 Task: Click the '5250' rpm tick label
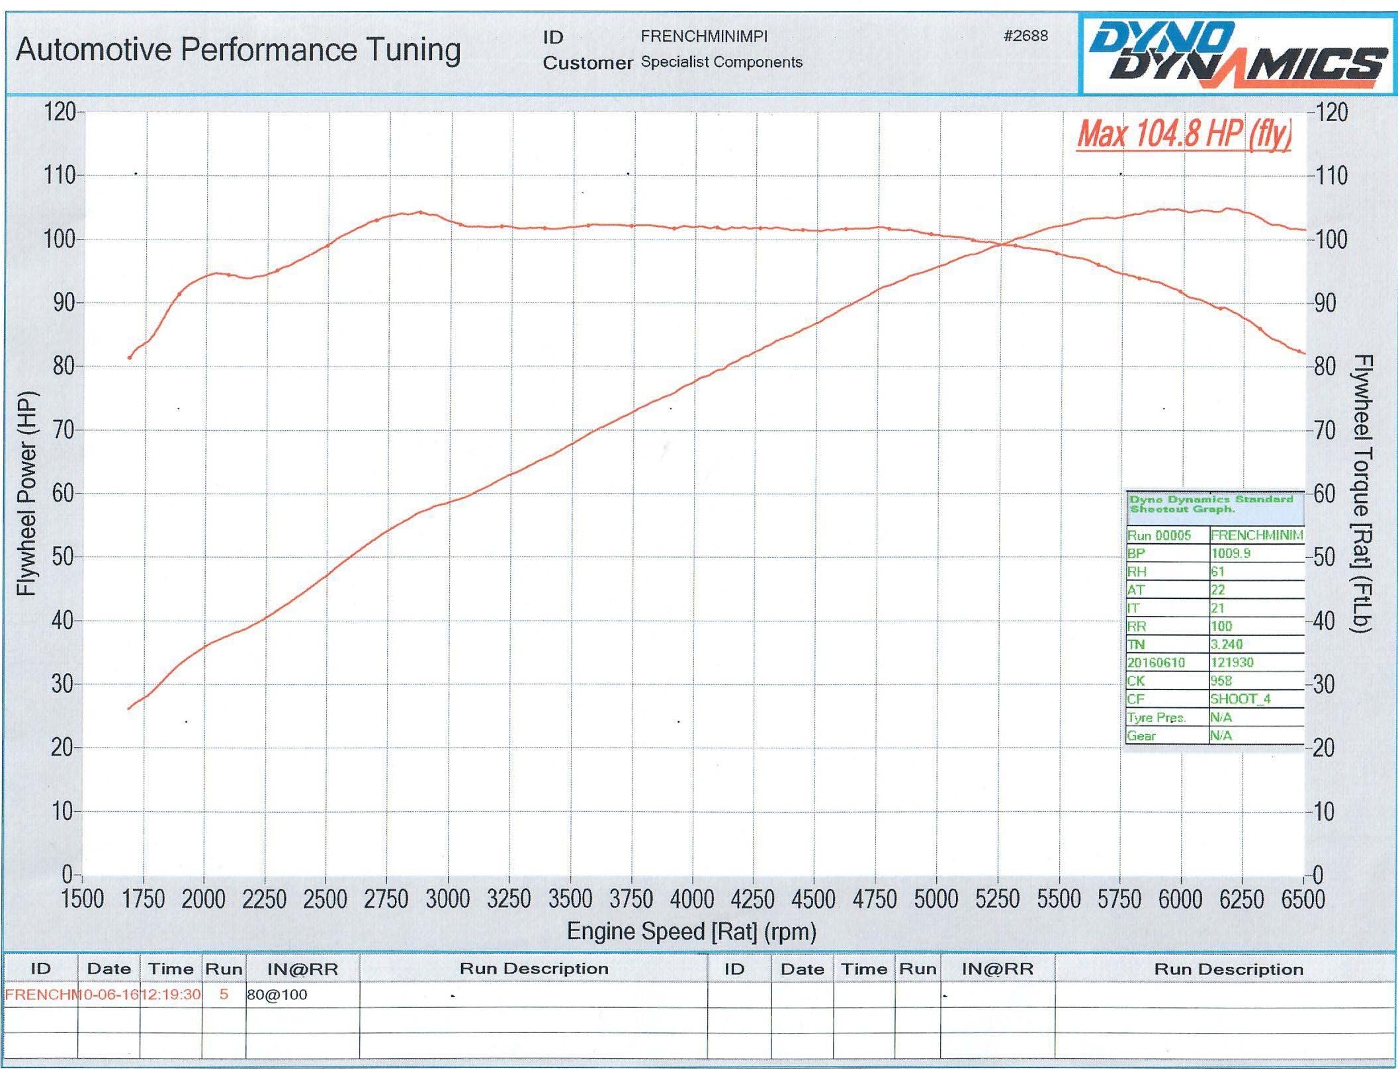pyautogui.click(x=997, y=899)
